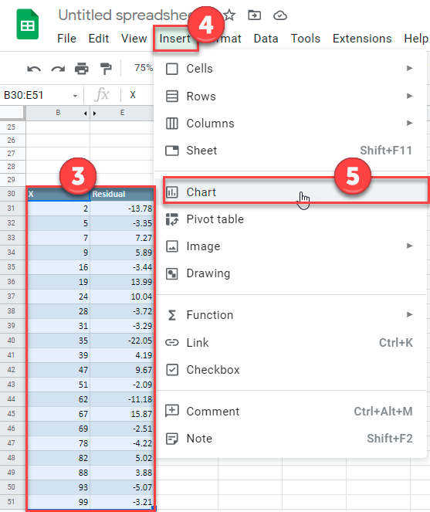
Task: Open the Extensions menu
Action: (x=362, y=39)
